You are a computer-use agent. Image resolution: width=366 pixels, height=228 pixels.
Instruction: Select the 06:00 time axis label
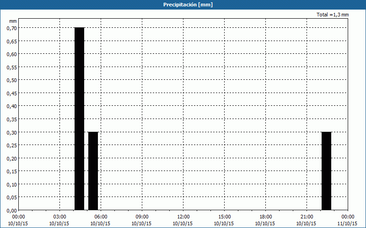pos(101,217)
